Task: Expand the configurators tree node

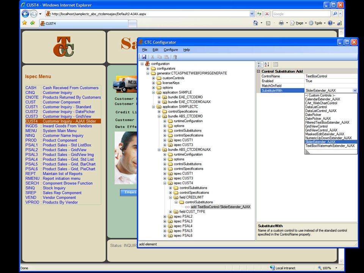Action: pos(147,69)
